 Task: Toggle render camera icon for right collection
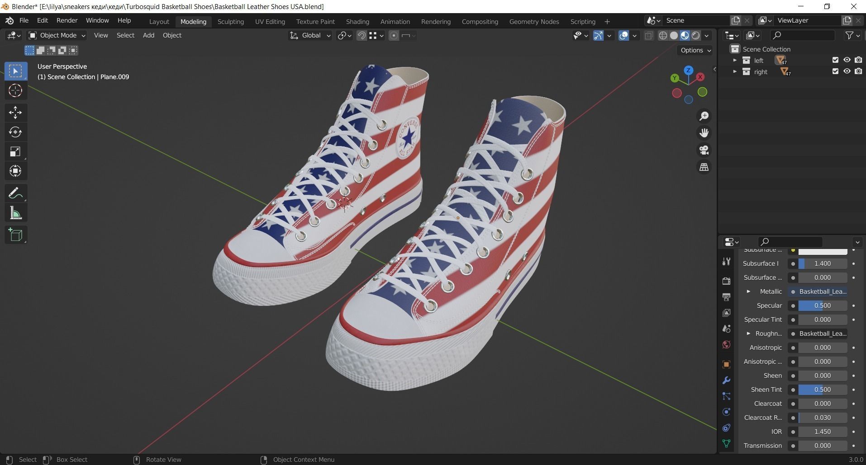[x=858, y=71]
